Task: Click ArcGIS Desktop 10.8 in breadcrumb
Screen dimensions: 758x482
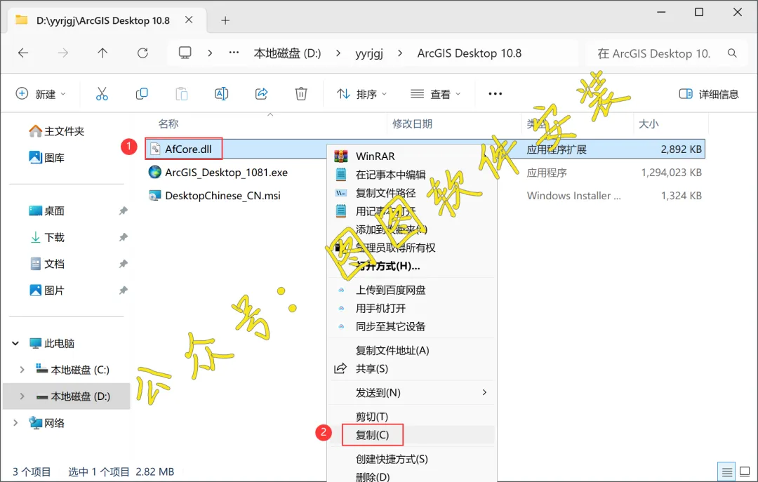Action: pos(470,53)
